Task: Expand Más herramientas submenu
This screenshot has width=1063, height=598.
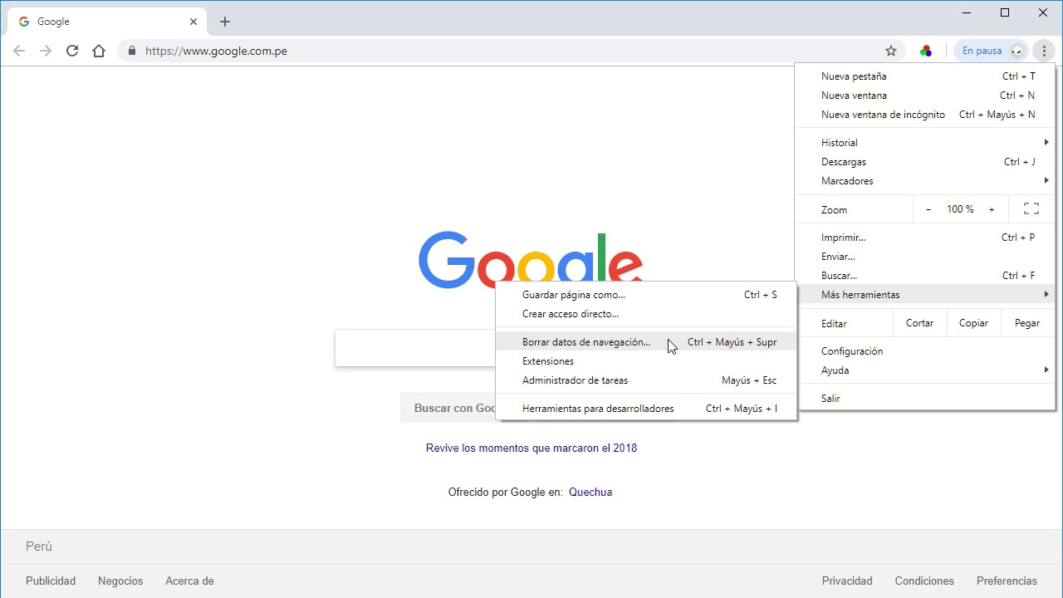Action: [925, 295]
